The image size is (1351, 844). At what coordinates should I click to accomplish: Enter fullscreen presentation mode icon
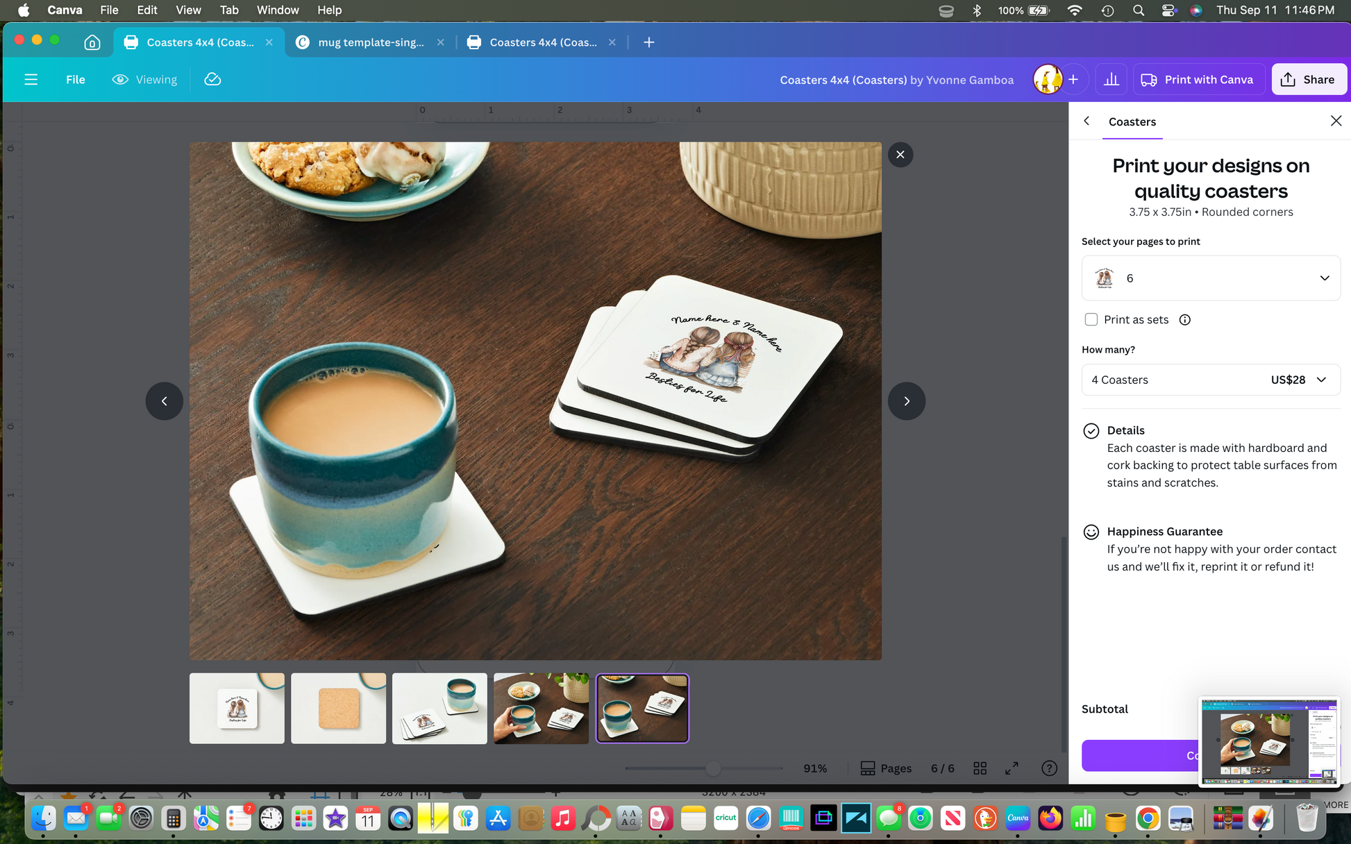coord(1012,768)
